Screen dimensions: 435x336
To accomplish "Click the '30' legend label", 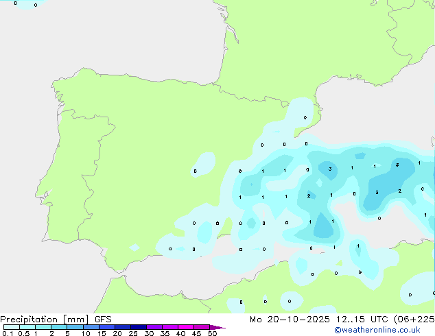I will (149, 333).
